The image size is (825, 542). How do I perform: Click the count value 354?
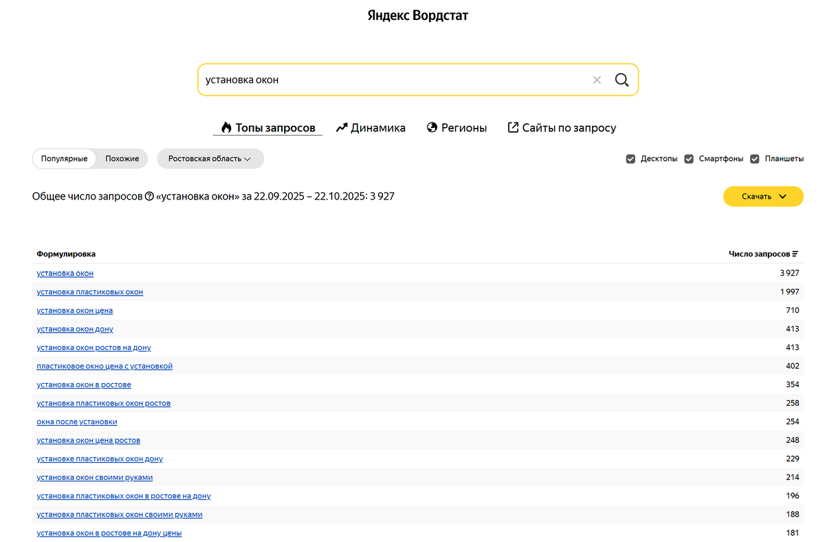[792, 384]
